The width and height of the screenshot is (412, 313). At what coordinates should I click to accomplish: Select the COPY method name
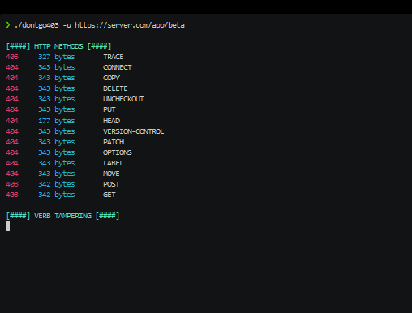111,78
